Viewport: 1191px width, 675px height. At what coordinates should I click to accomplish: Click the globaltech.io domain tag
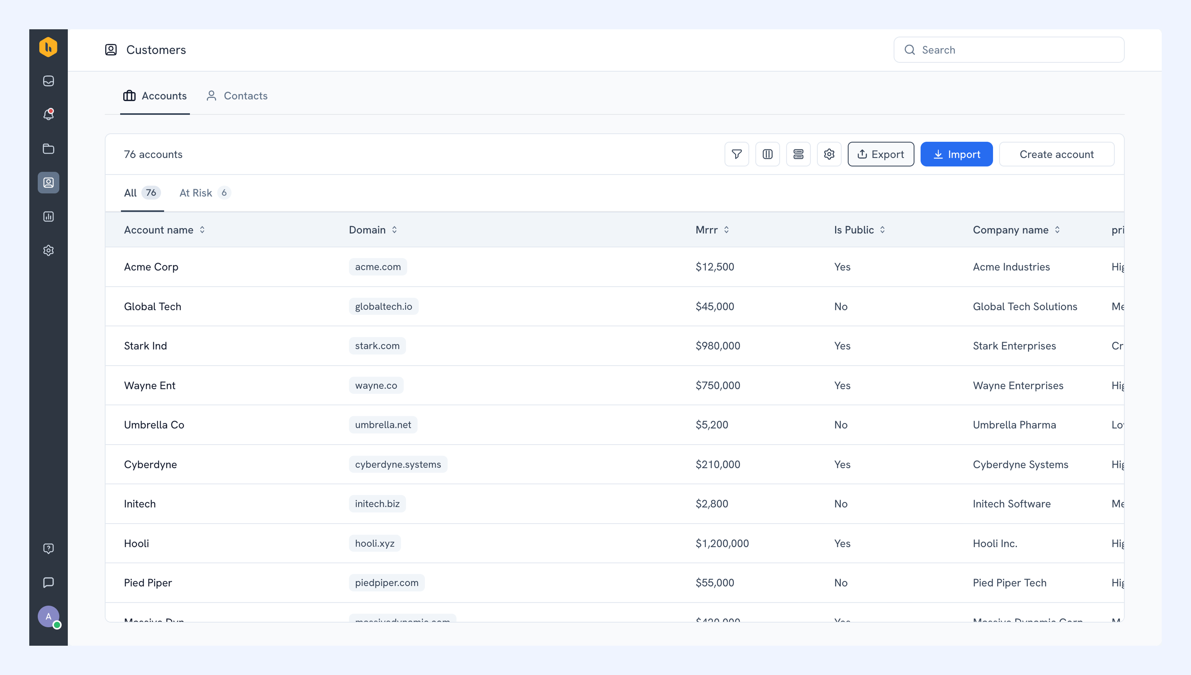pyautogui.click(x=383, y=306)
